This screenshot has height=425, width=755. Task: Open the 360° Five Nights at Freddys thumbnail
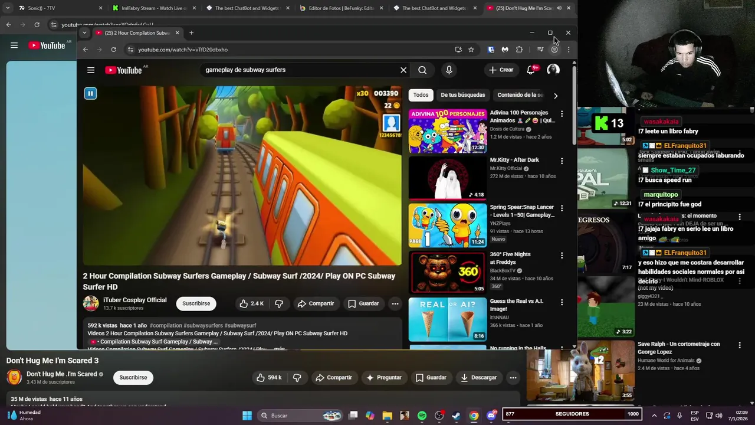pyautogui.click(x=448, y=272)
